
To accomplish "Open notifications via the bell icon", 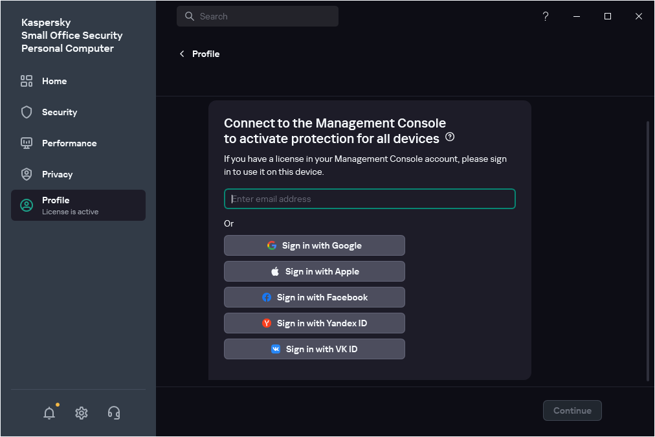I will point(49,413).
